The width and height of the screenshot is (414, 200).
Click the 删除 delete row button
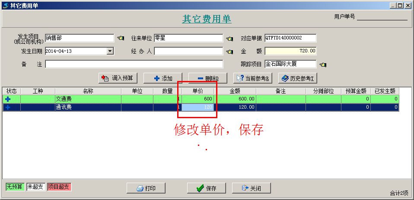208,78
